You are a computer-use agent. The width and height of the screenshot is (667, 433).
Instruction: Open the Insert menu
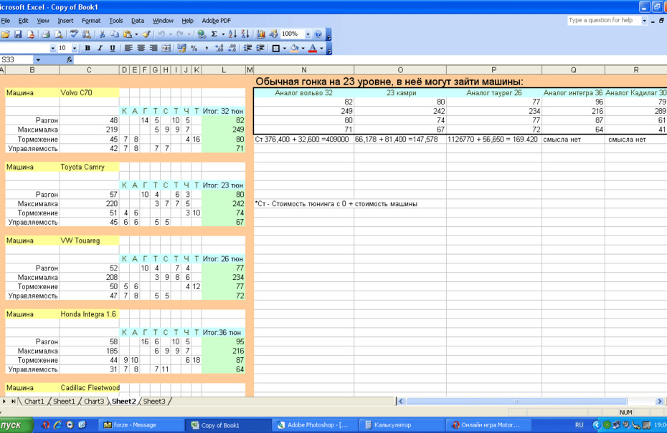click(65, 20)
